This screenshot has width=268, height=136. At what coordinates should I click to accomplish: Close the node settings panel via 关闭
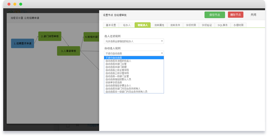tap(253, 15)
